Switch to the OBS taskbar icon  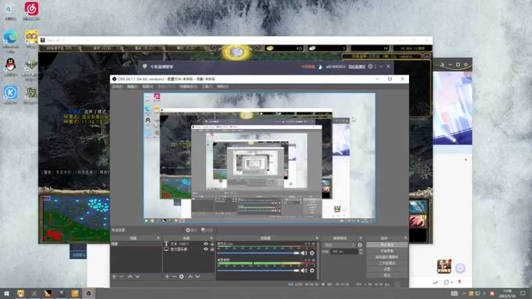click(x=88, y=293)
